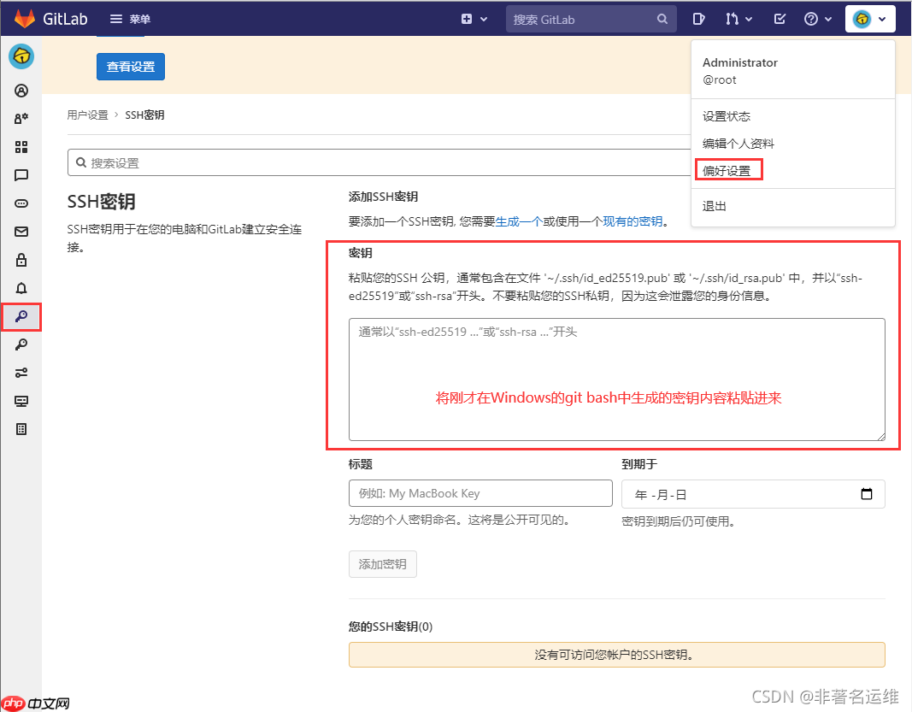The width and height of the screenshot is (912, 712).
Task: Click the 查看设置 button
Action: [130, 66]
